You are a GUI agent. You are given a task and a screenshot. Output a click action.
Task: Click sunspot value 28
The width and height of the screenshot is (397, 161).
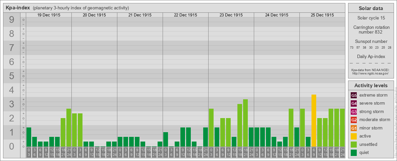(390, 48)
